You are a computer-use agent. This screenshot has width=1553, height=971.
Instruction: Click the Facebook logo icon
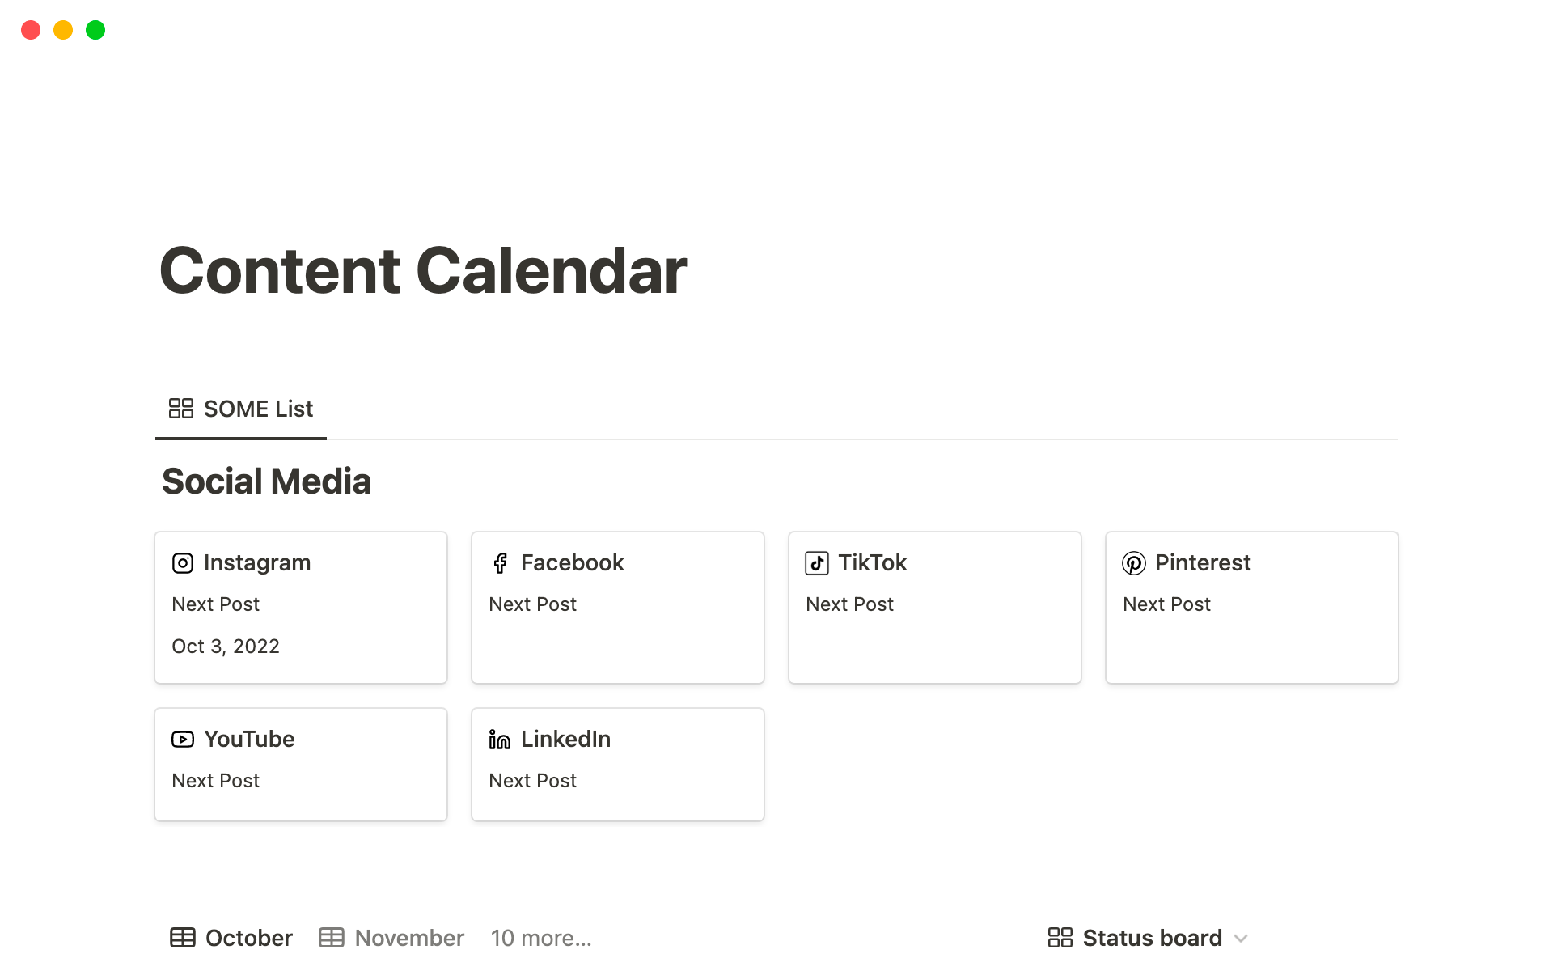click(x=500, y=563)
